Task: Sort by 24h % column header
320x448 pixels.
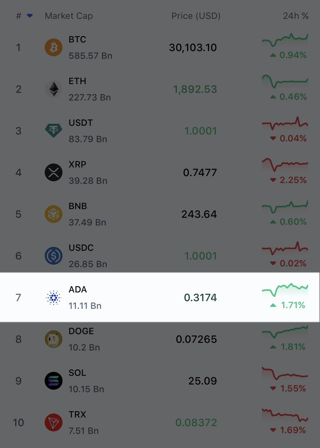Action: (x=296, y=16)
